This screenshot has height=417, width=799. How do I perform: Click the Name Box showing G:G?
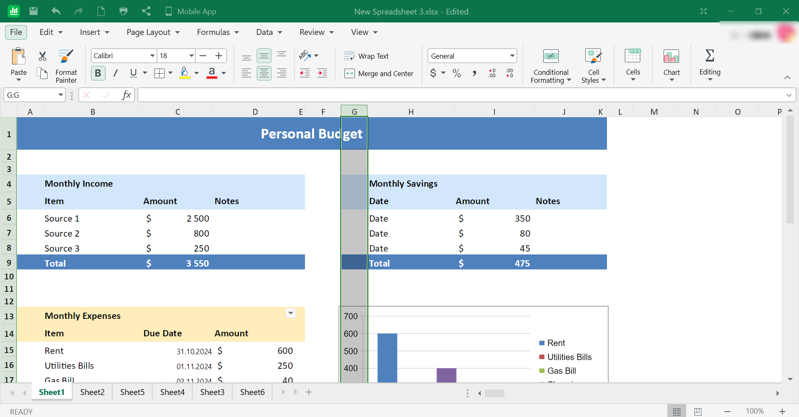(35, 95)
